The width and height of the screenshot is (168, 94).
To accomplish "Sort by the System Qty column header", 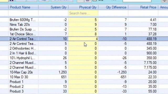I will pos(53,7).
